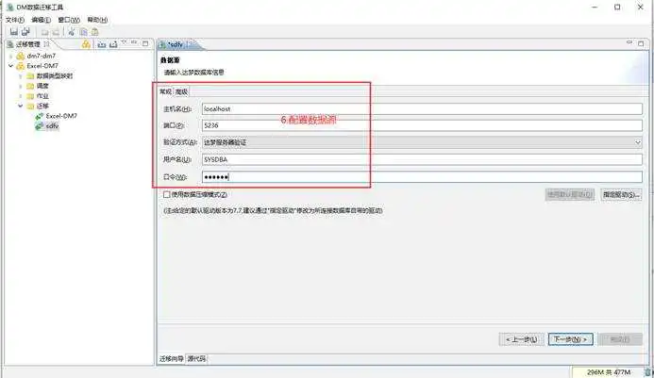Select the dm7-dm7 tree item

click(41, 56)
